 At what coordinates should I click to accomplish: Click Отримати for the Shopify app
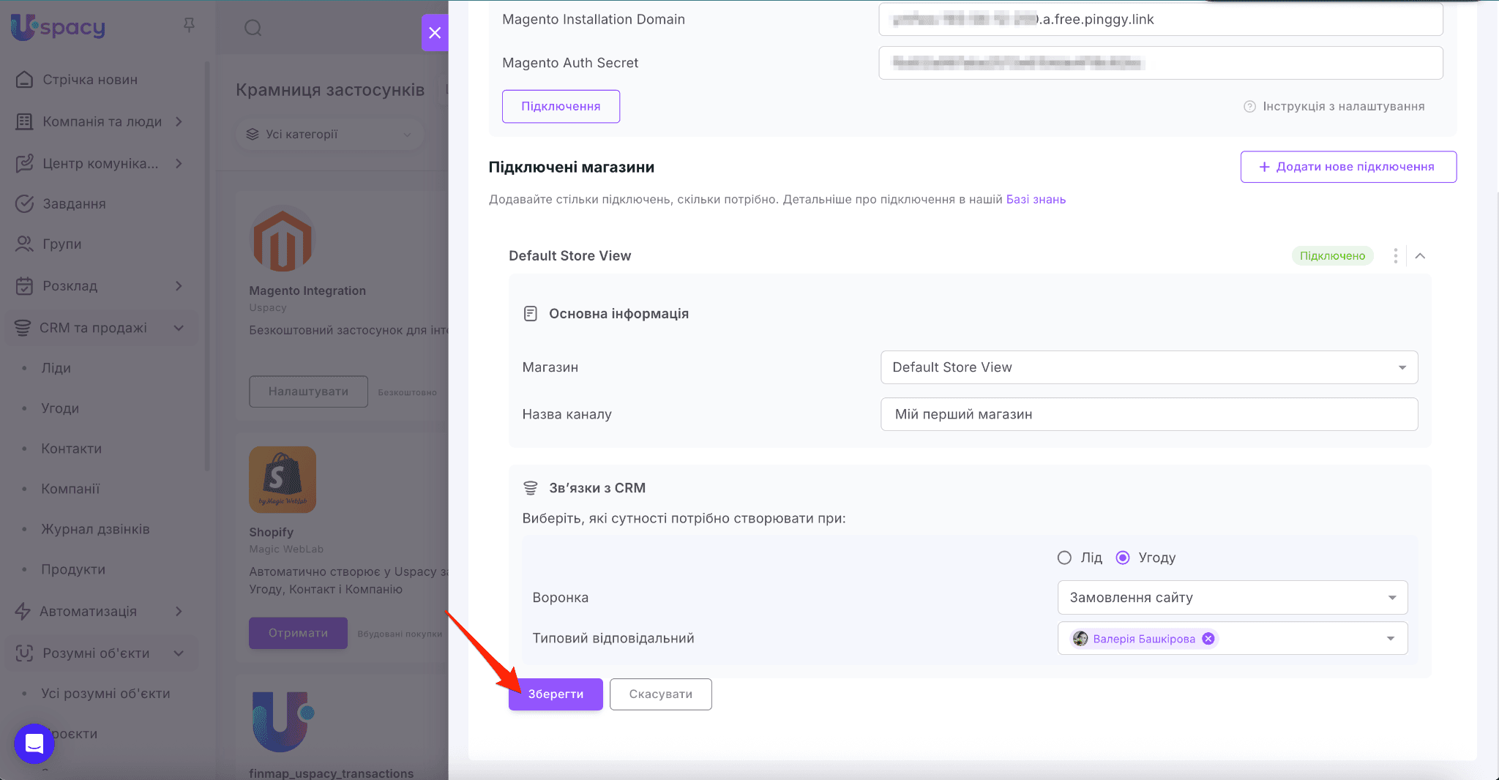(298, 633)
